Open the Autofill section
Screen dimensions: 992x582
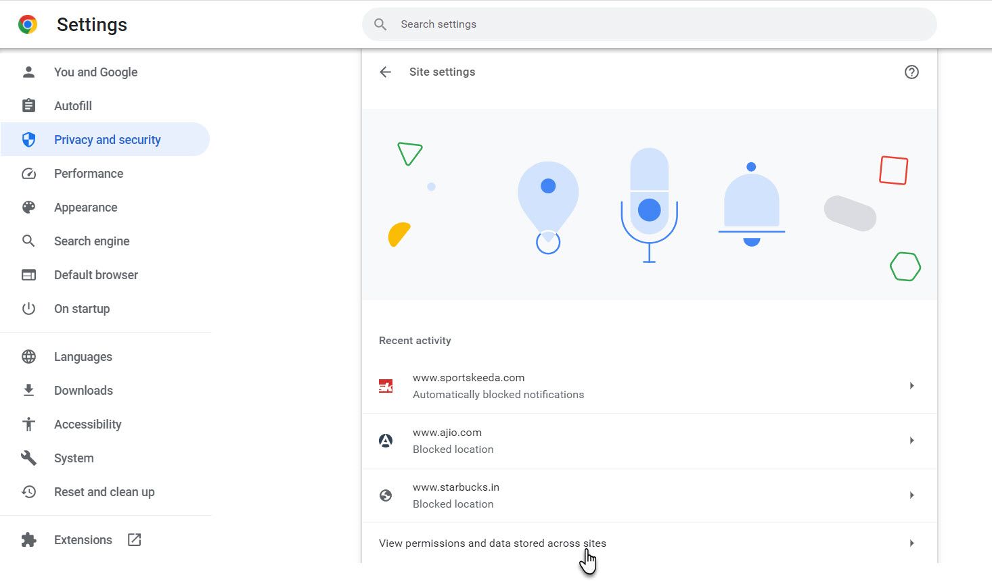click(x=72, y=105)
